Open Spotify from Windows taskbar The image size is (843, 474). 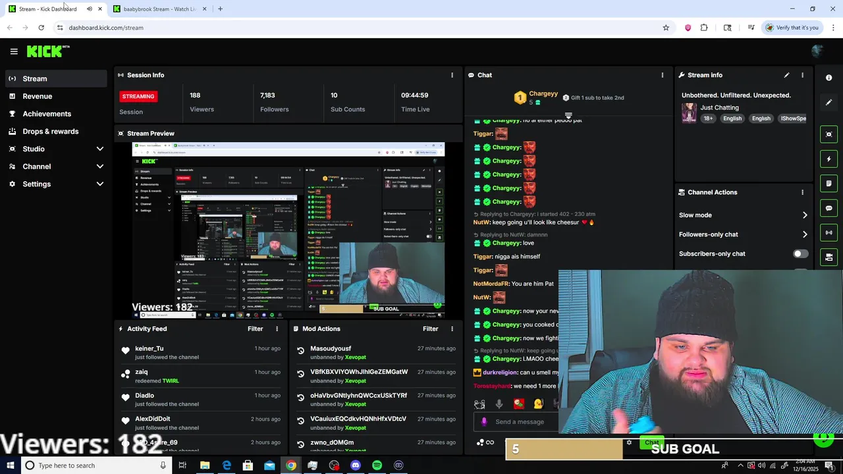pyautogui.click(x=377, y=465)
